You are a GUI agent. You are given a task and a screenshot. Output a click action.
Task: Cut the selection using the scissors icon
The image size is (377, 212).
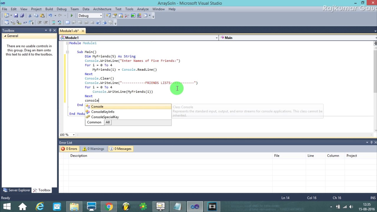click(x=30, y=16)
